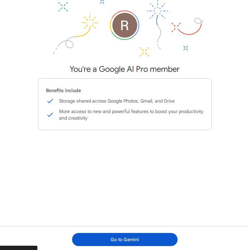This screenshot has height=250, width=248.
Task: Click the green dashed sparkle at the top left
Action: (63, 7)
